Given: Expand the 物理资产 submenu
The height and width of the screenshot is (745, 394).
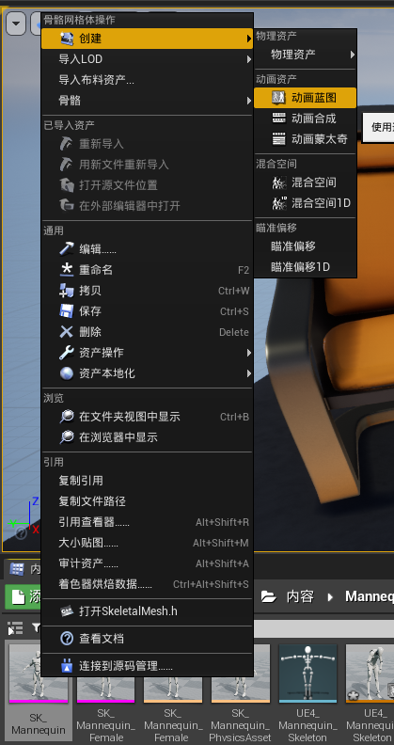Looking at the screenshot, I should click(306, 55).
